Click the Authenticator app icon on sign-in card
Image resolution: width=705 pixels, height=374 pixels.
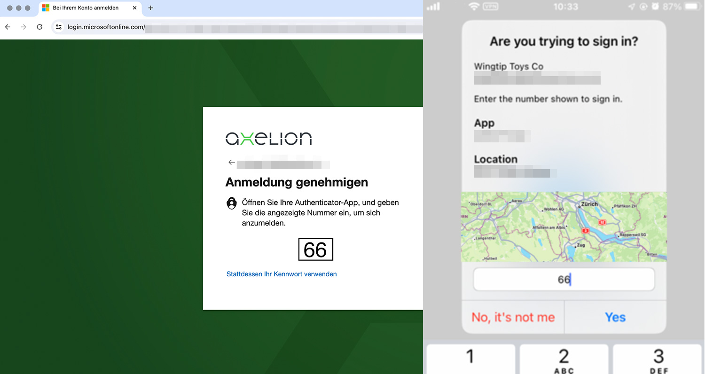pos(231,203)
